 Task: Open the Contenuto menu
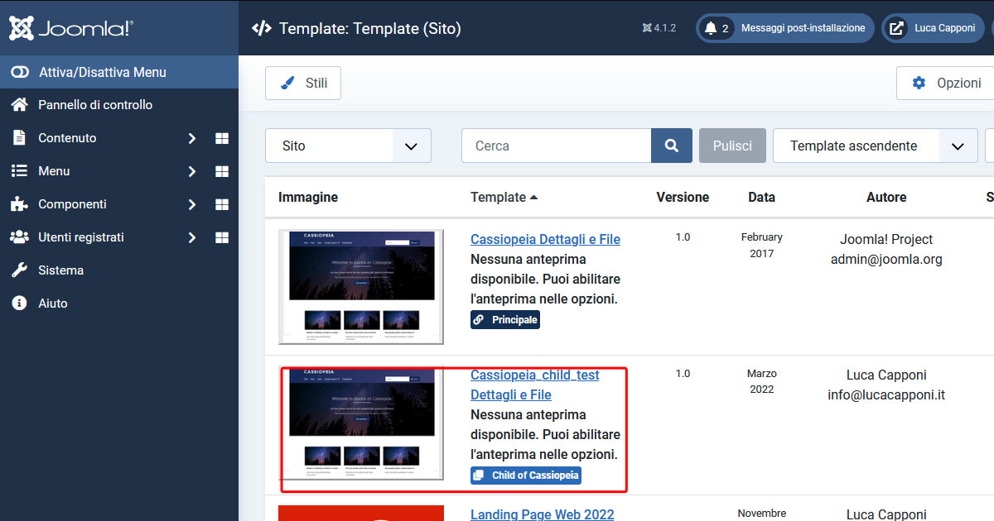point(67,138)
